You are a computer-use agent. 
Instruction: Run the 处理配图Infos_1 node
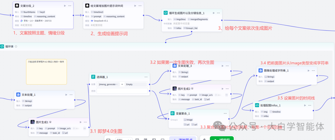305,105
